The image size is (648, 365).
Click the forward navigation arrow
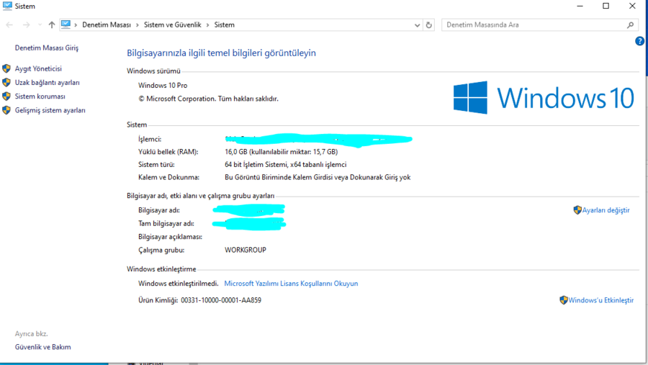[x=26, y=24]
